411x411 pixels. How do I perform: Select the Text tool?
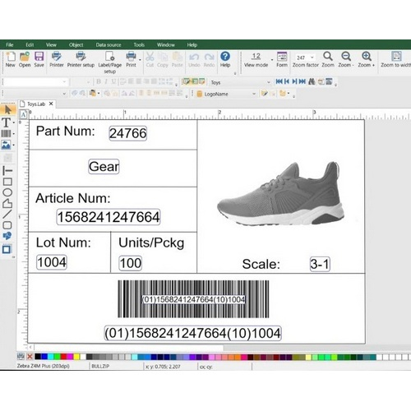click(7, 122)
